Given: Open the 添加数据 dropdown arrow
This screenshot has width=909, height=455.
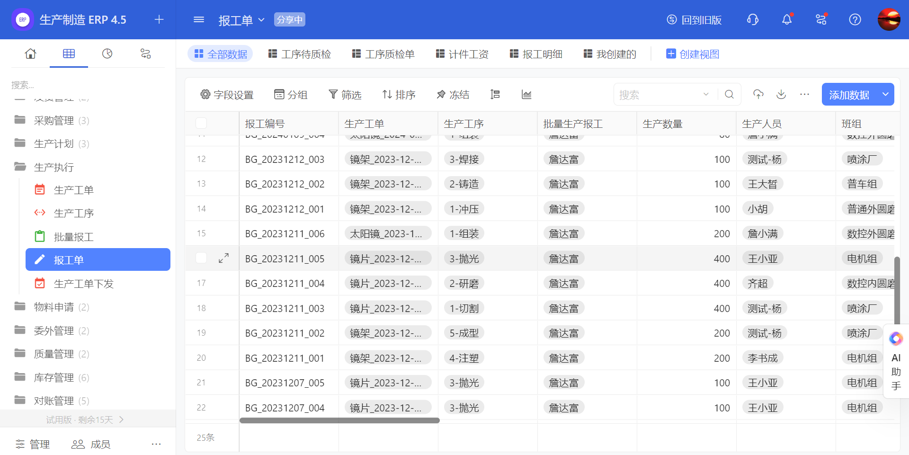Looking at the screenshot, I should (885, 94).
